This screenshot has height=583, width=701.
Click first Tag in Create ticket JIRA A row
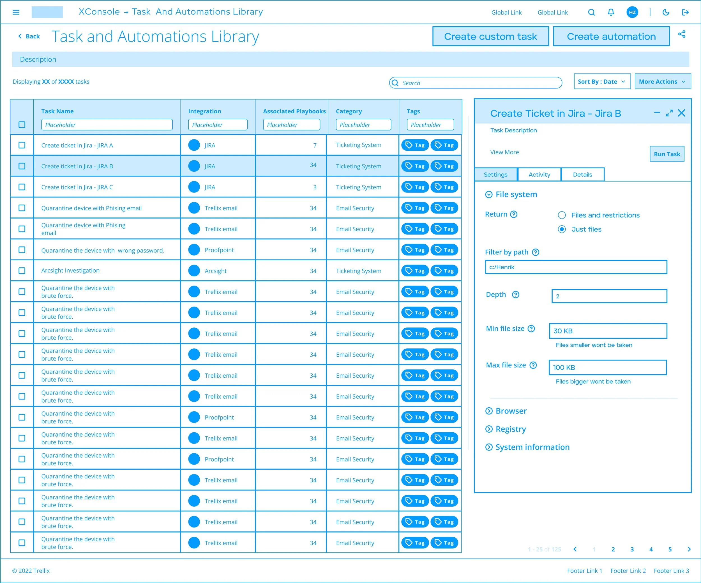415,145
